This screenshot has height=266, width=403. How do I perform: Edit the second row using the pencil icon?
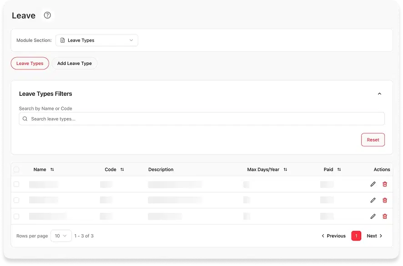pos(373,200)
